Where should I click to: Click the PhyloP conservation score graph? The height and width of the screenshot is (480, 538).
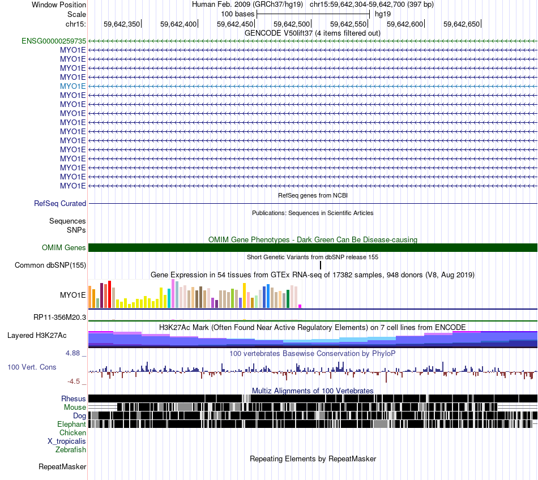click(x=313, y=372)
